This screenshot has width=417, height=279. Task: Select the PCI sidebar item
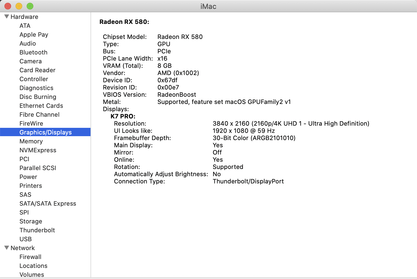[24, 159]
